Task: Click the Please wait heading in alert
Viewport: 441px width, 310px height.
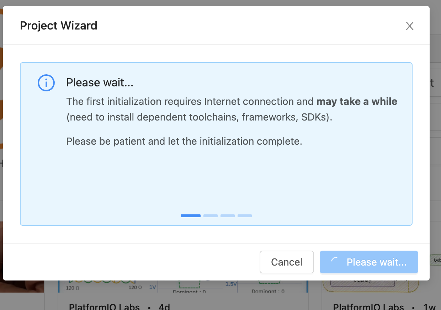Action: click(x=100, y=82)
